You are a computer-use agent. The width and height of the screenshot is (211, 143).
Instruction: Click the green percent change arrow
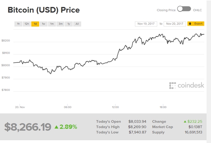56,127
